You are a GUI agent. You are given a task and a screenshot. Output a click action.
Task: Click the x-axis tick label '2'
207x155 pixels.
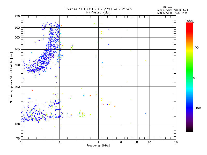coord(60,142)
